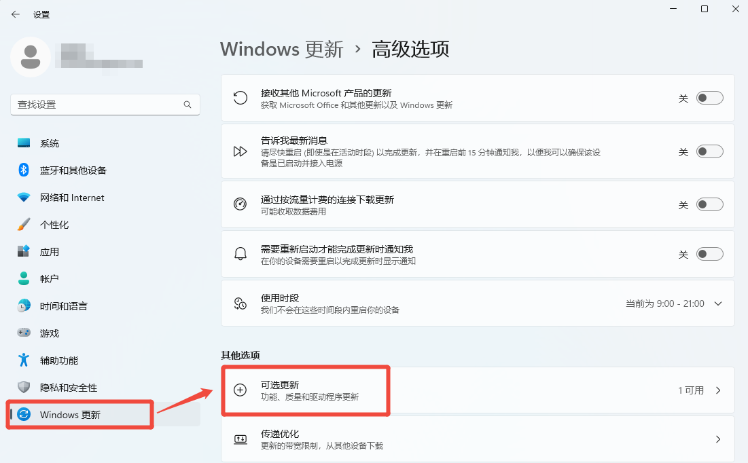Screen dimensions: 748x463
Task: Go to 时间和语言 settings page
Action: 63,306
